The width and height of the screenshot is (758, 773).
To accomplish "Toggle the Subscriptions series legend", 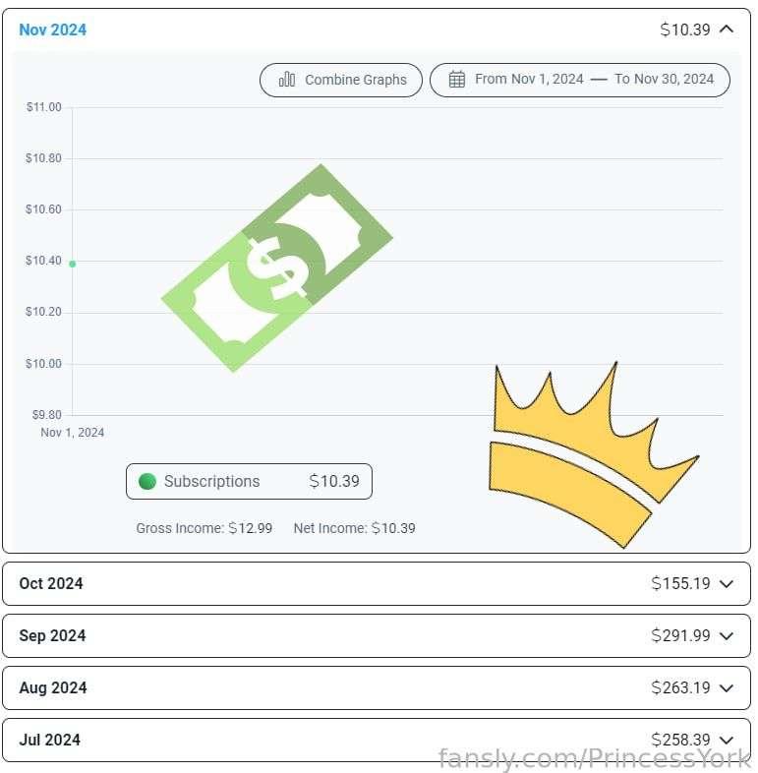I will point(249,481).
